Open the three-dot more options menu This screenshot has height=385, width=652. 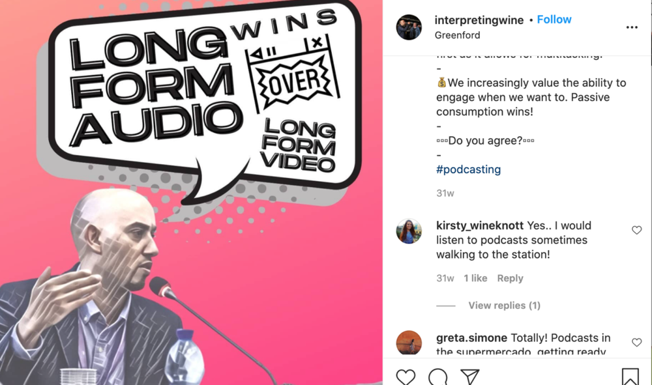click(632, 27)
